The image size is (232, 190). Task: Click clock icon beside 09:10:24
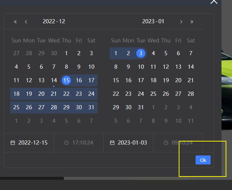[x=166, y=143]
